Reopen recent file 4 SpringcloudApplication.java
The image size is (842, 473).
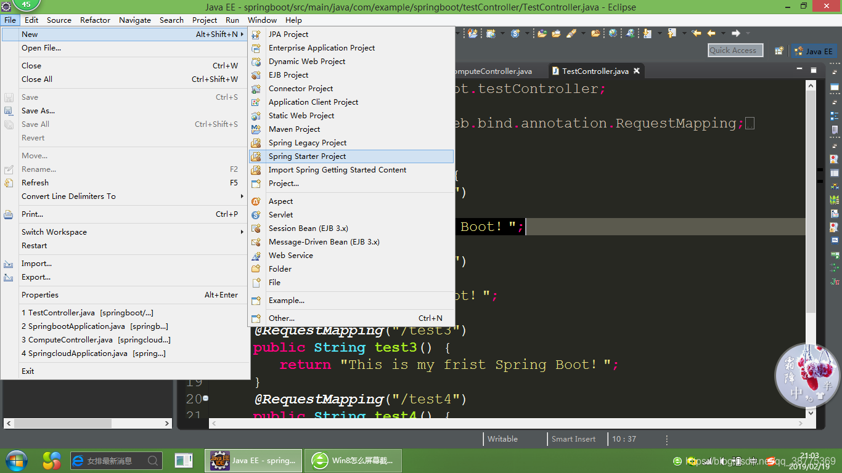click(x=125, y=354)
